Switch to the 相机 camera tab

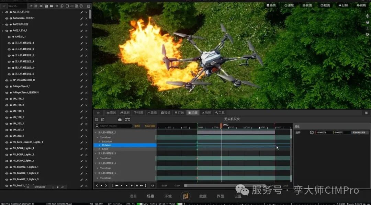[166, 113]
